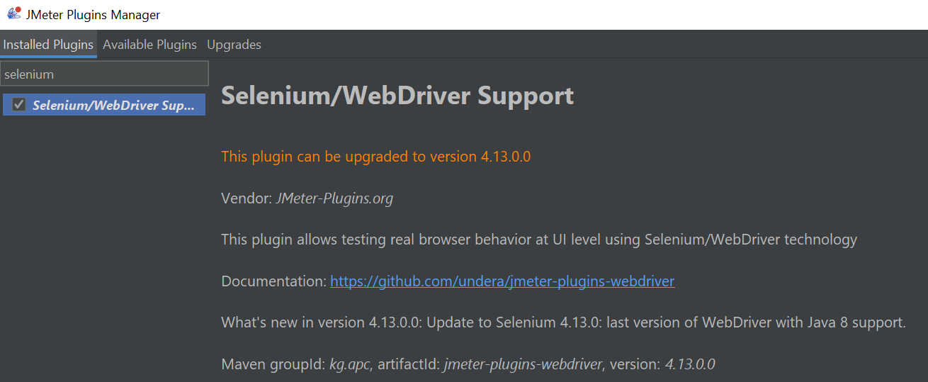The height and width of the screenshot is (382, 928).
Task: Switch to the Installed Plugins tab
Action: pyautogui.click(x=48, y=45)
